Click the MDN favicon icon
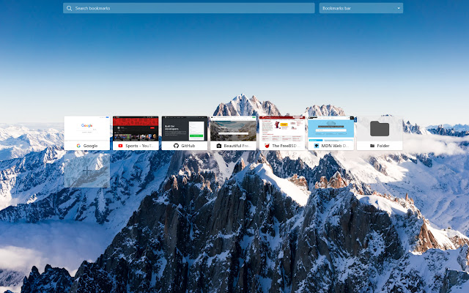 317,146
